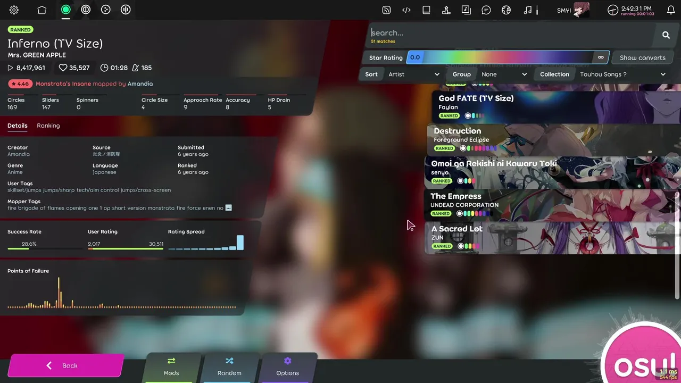The image size is (681, 383).
Task: Click Success Rate 28.6% bar
Action: click(x=45, y=248)
